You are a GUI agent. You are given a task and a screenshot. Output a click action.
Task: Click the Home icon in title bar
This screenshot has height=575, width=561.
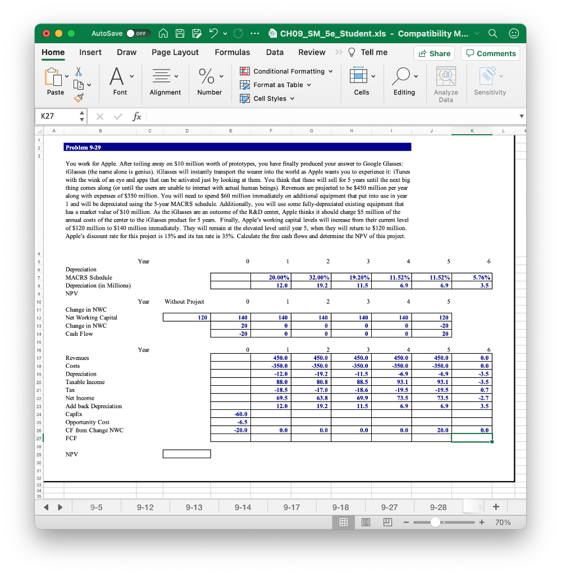(163, 33)
